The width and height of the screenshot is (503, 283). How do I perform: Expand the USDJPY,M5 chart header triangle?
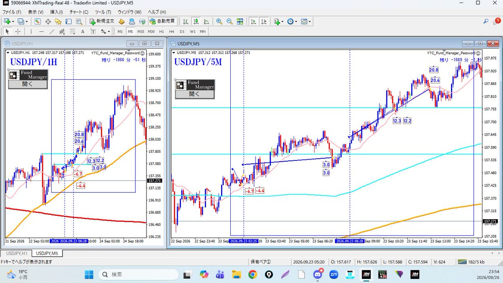[174, 52]
